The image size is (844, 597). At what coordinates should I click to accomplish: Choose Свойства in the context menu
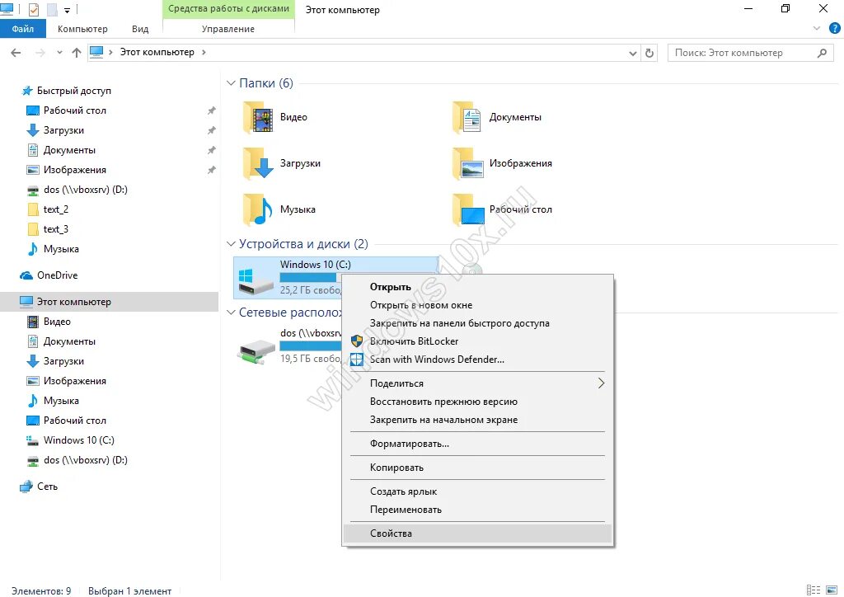477,534
